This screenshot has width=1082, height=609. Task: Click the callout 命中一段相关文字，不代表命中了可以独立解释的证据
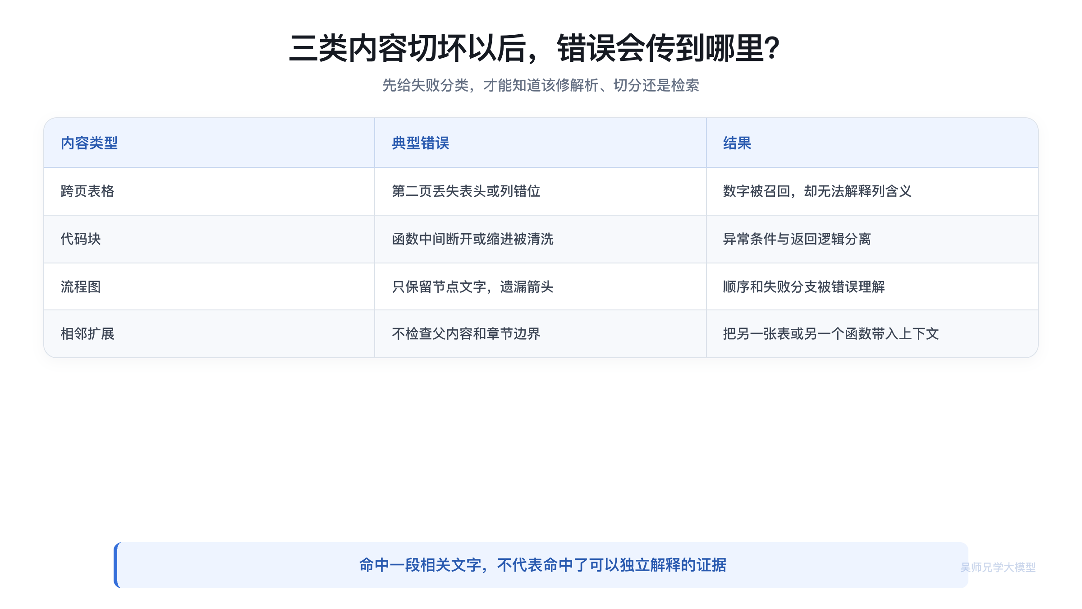point(541,565)
